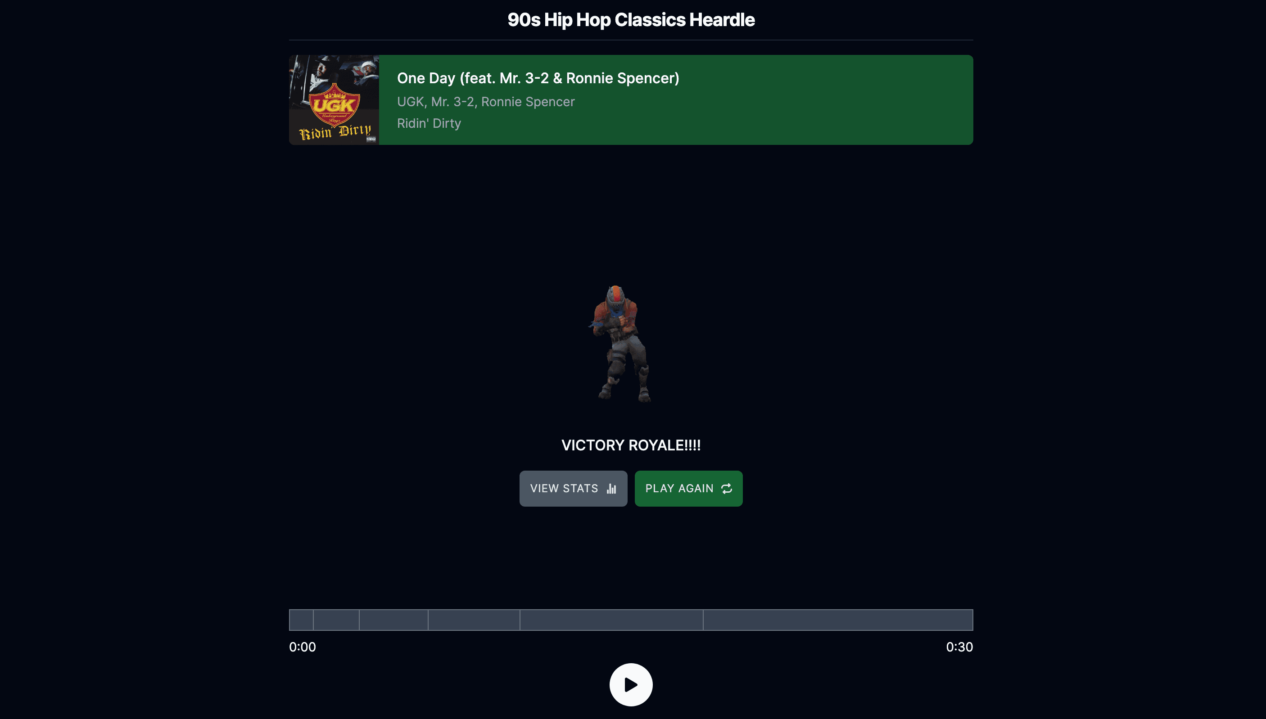Click the third segment of the progress bar
Viewport: 1266px width, 719px height.
[393, 620]
